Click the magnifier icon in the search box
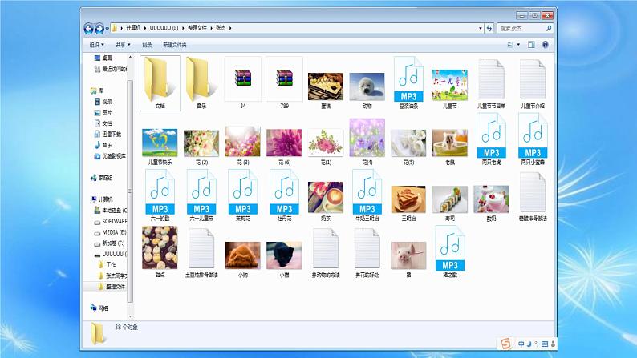 (x=549, y=28)
